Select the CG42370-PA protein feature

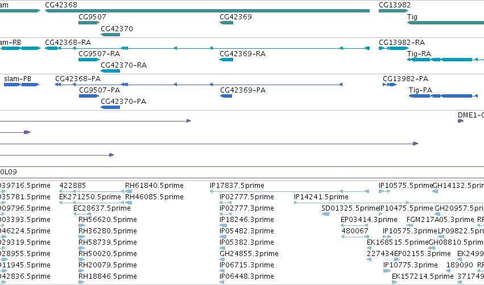click(x=110, y=107)
